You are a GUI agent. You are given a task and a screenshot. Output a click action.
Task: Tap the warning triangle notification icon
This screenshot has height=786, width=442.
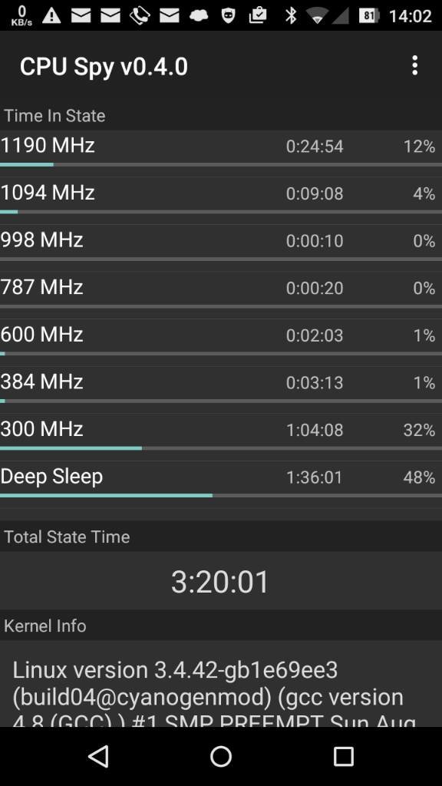(51, 15)
